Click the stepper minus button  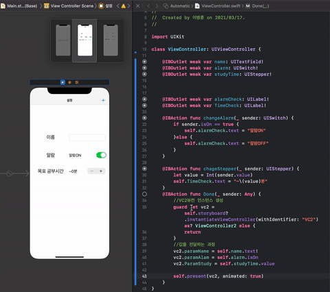[x=92, y=171]
